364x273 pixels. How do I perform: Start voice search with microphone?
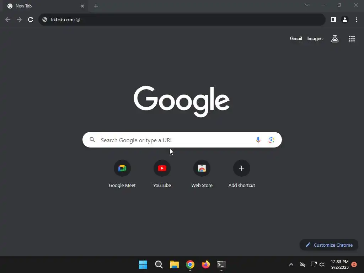pos(258,140)
